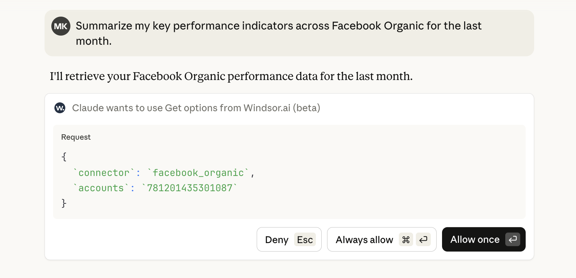Click the opening curly brace of the request

click(64, 157)
